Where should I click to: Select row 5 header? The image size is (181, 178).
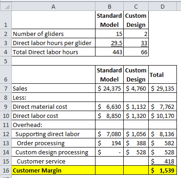coord(6,61)
